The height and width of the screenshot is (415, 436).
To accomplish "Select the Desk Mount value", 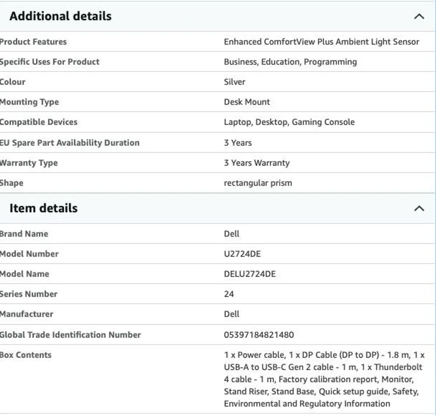I will click(246, 102).
